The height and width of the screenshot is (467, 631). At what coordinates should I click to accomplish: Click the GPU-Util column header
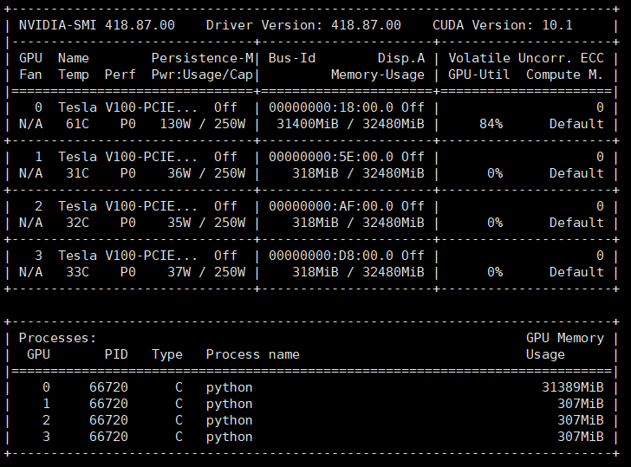coord(479,75)
